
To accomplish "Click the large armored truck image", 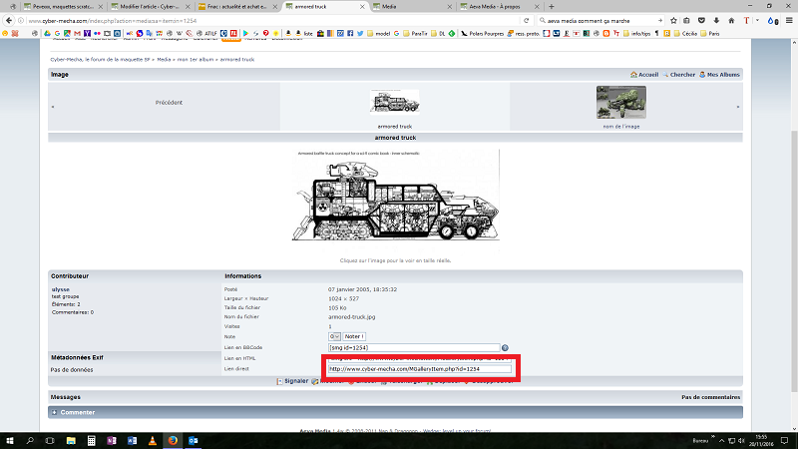I will (395, 201).
